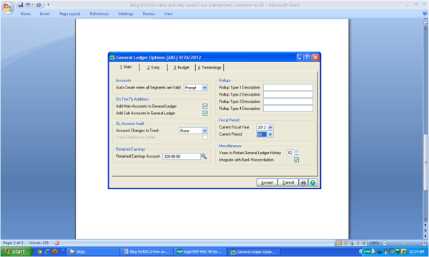Switch to Outline view icon
This screenshot has width=429, height=257.
pos(357,243)
